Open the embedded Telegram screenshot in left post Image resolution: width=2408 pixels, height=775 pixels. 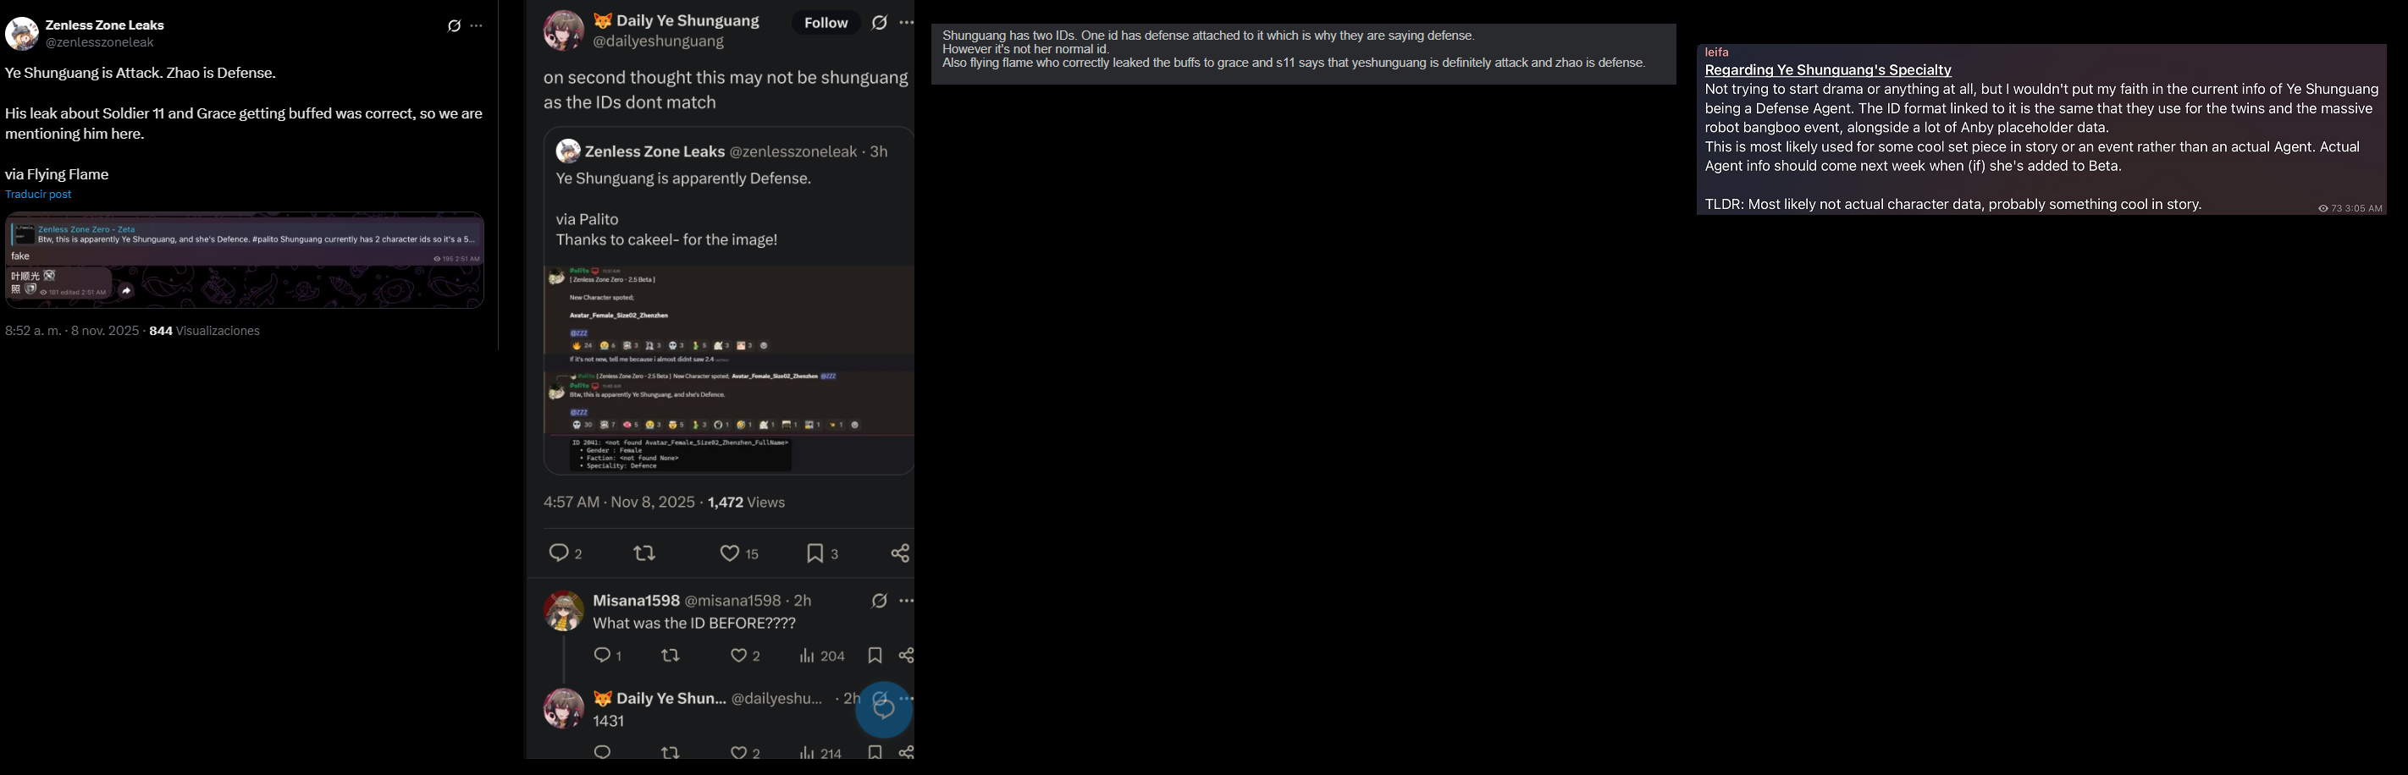(x=244, y=260)
